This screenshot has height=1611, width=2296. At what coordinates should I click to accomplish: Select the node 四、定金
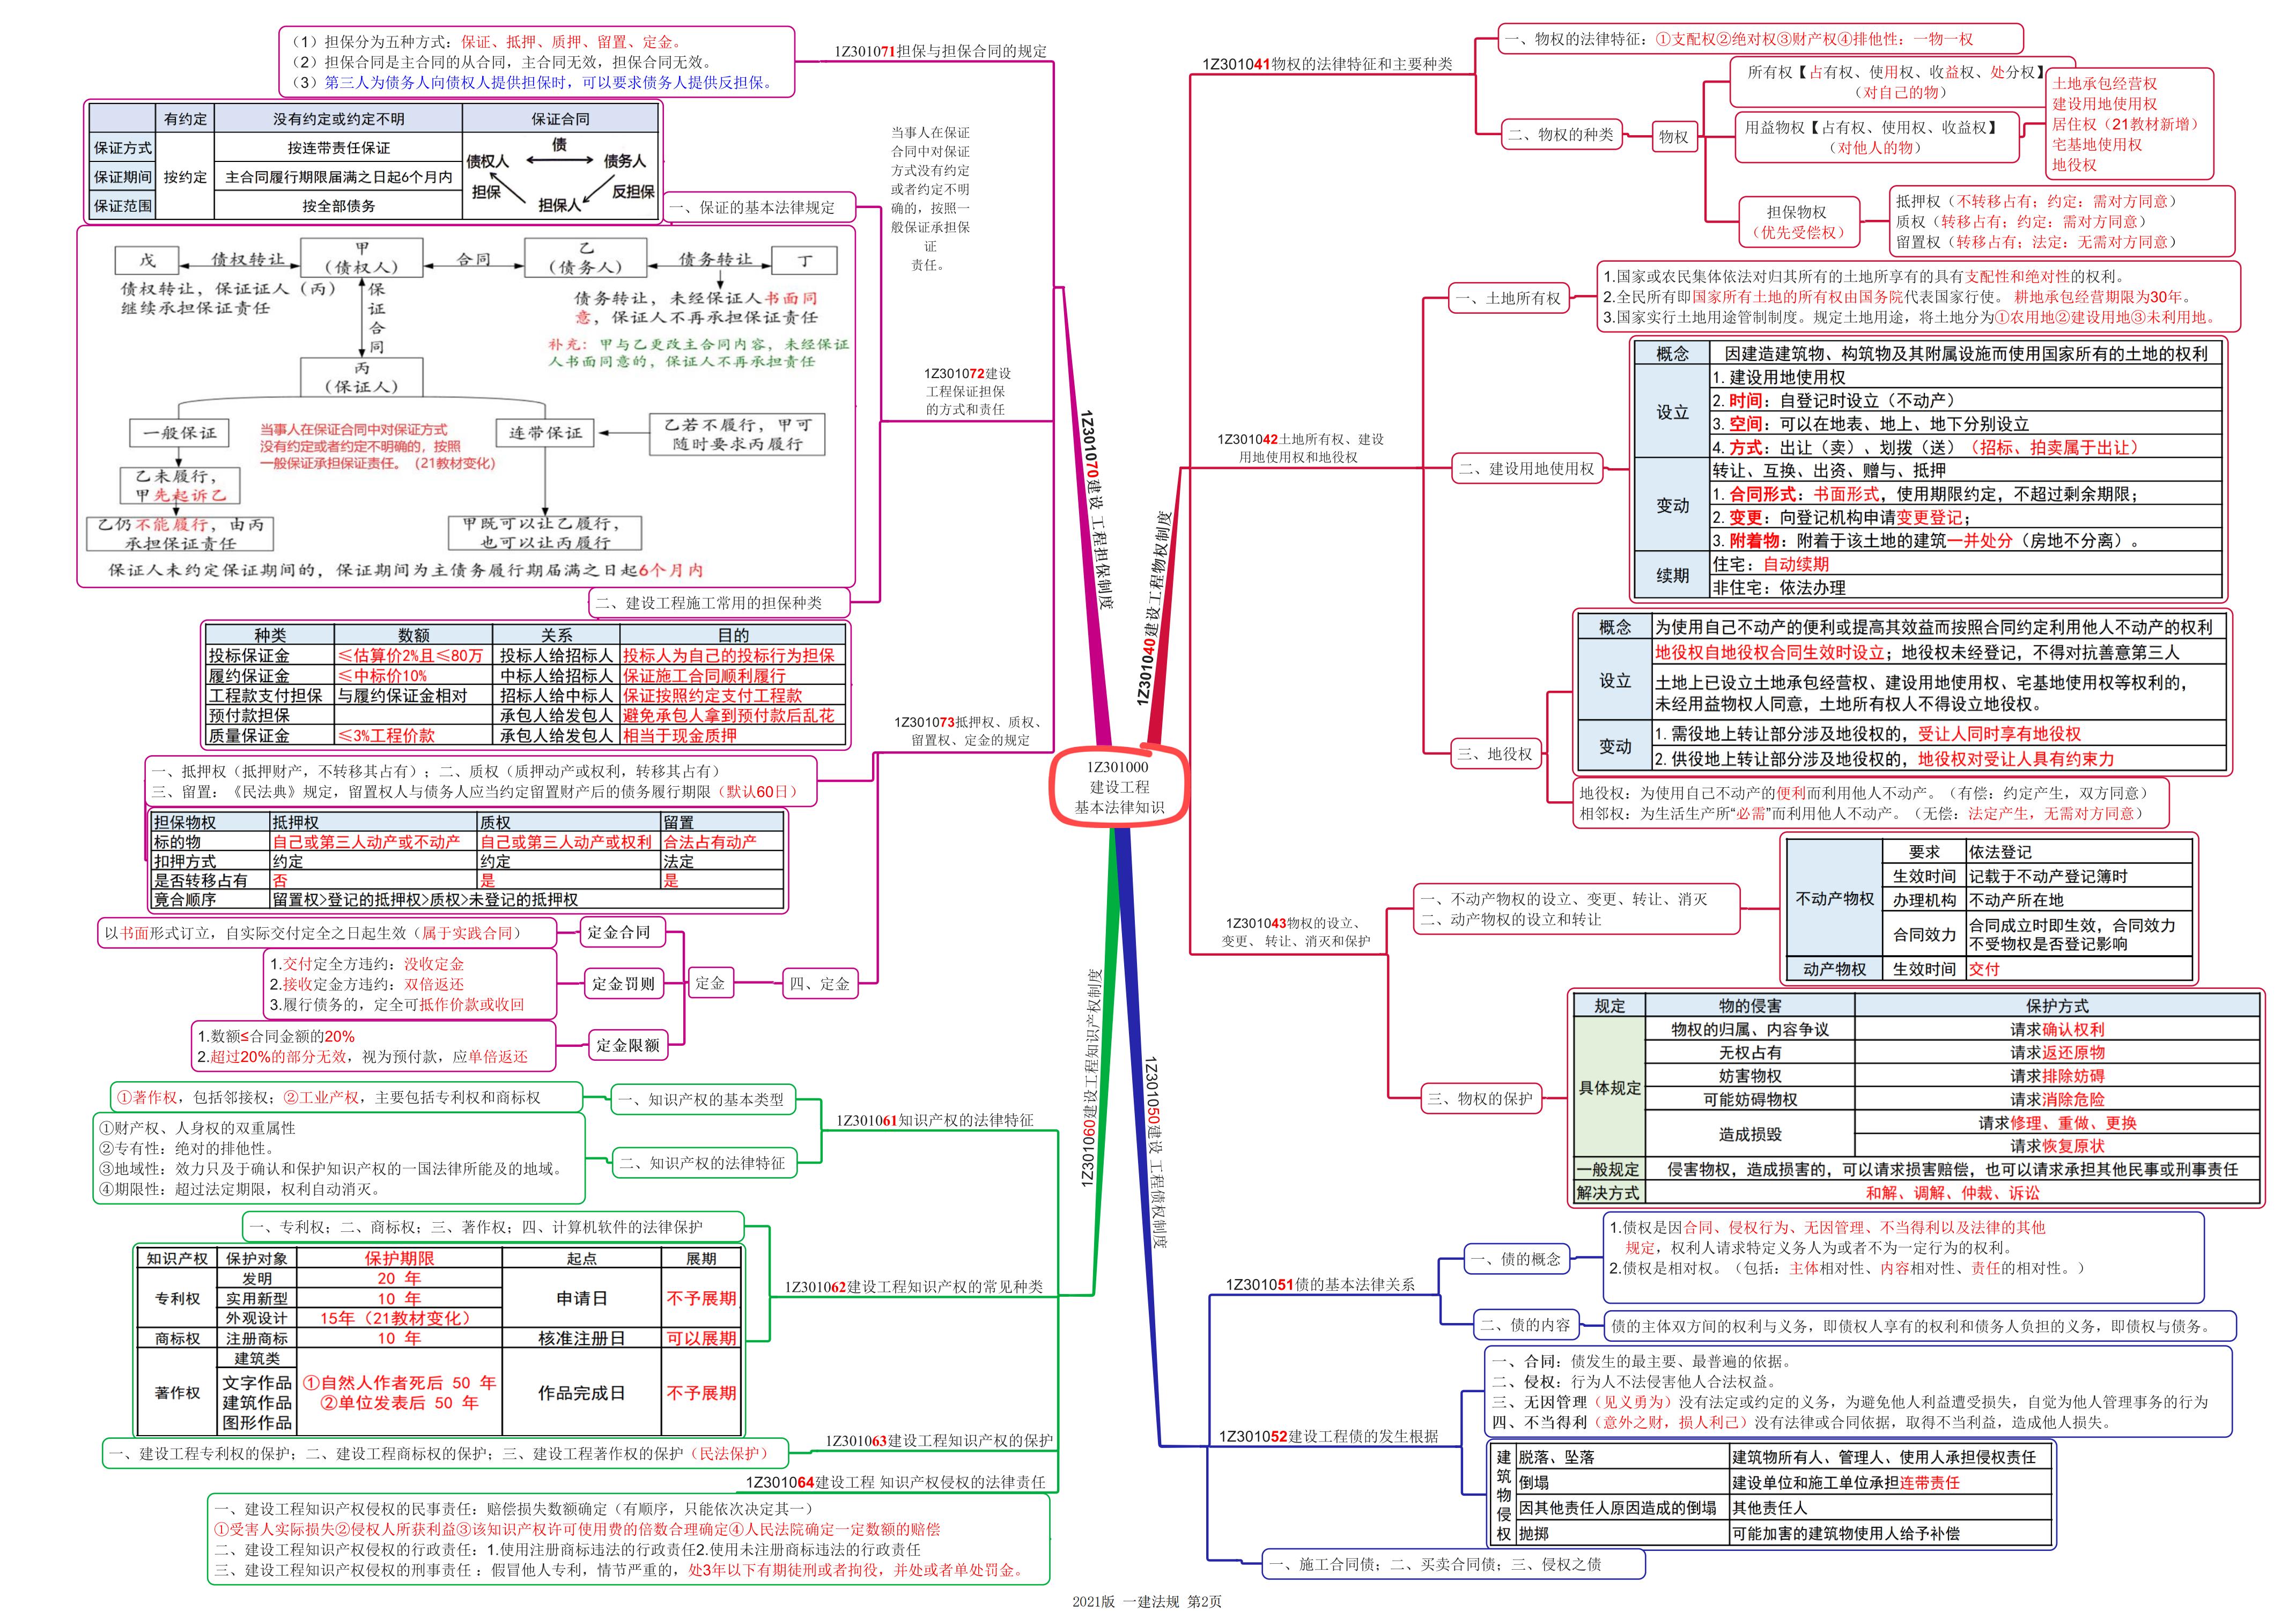coord(819,983)
